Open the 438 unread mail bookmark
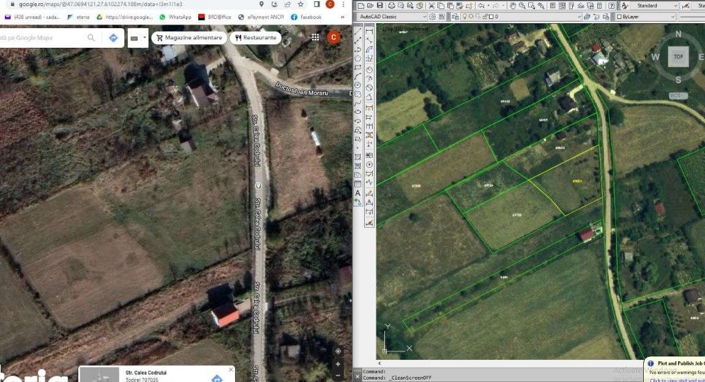 click(x=32, y=17)
